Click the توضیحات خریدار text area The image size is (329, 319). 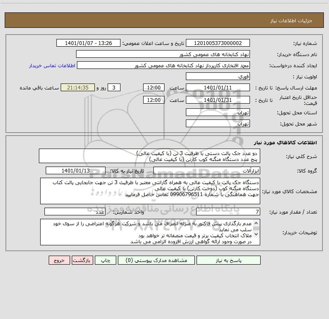(150, 232)
